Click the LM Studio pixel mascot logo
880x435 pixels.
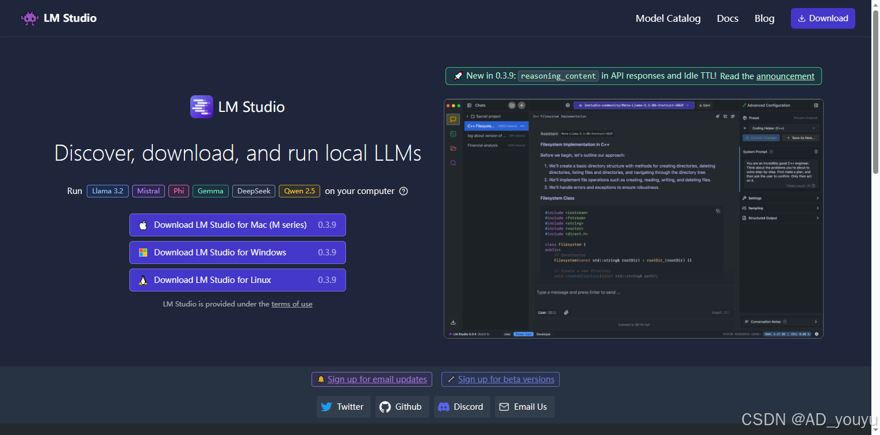point(30,18)
